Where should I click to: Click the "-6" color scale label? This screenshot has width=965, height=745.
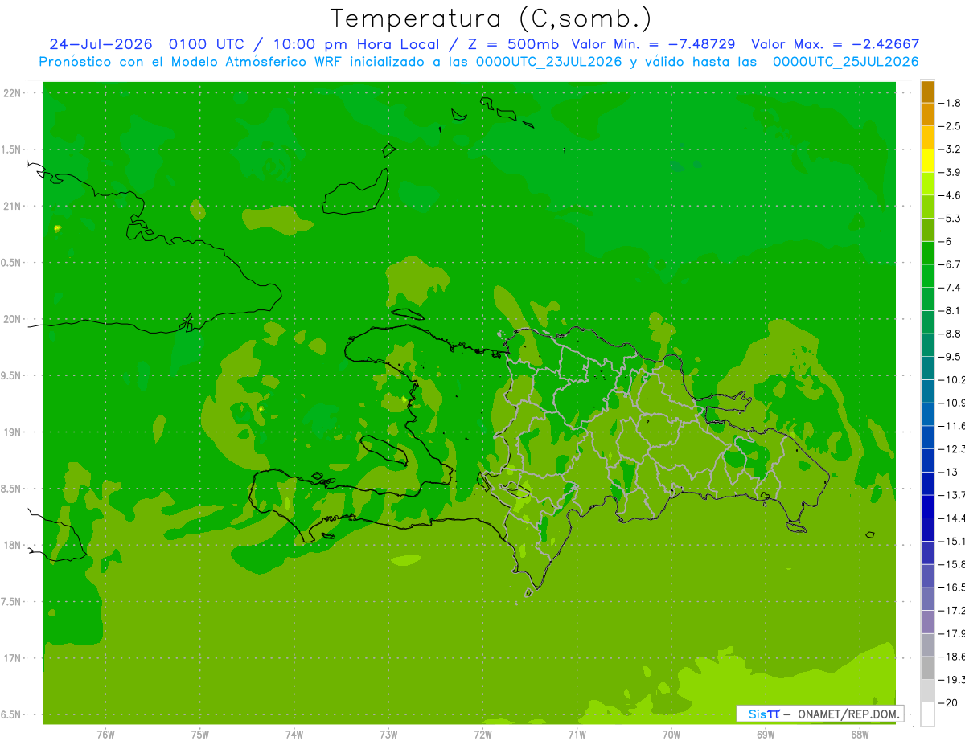945,241
